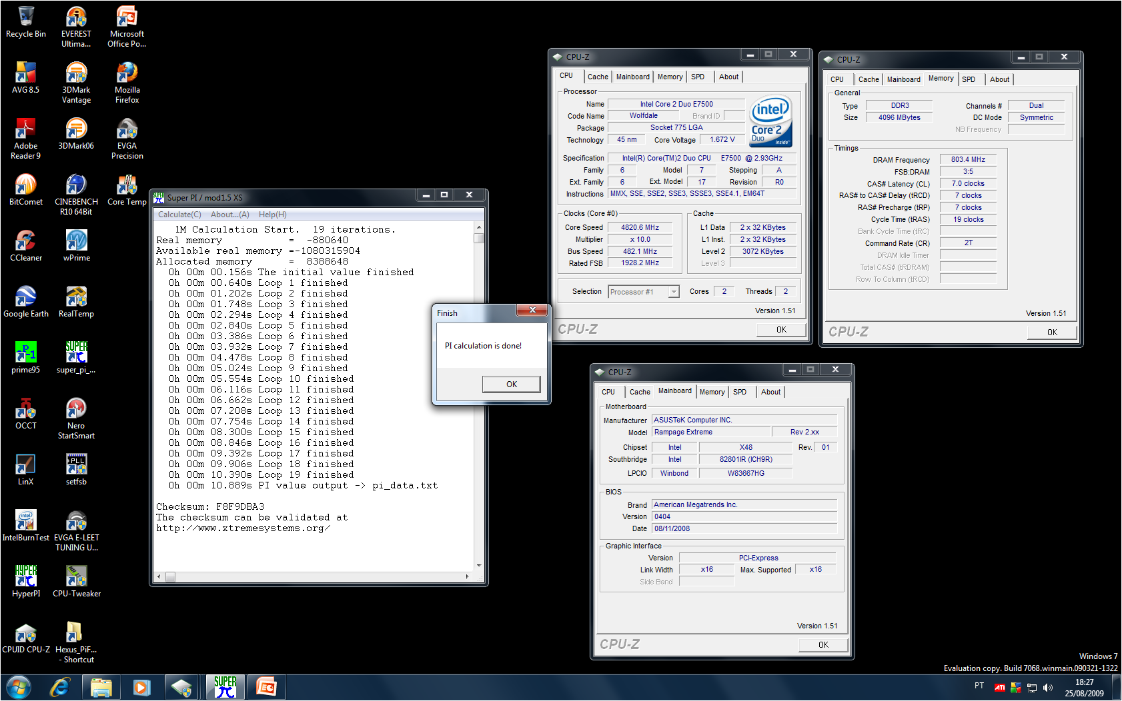
Task: Open Windows Explorer taskbar folder icon
Action: tap(101, 687)
